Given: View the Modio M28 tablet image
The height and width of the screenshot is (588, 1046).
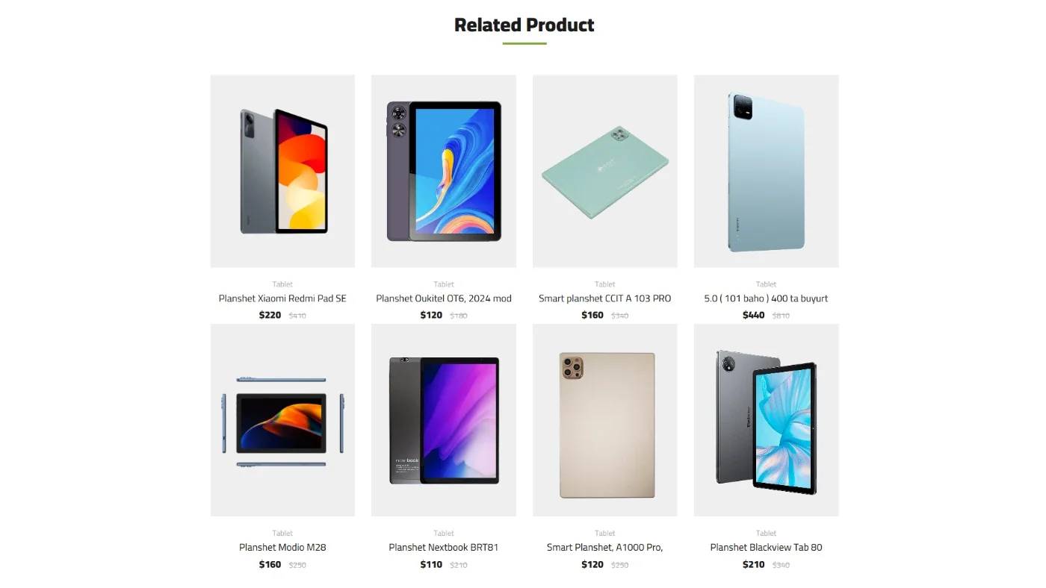Looking at the screenshot, I should click(282, 420).
